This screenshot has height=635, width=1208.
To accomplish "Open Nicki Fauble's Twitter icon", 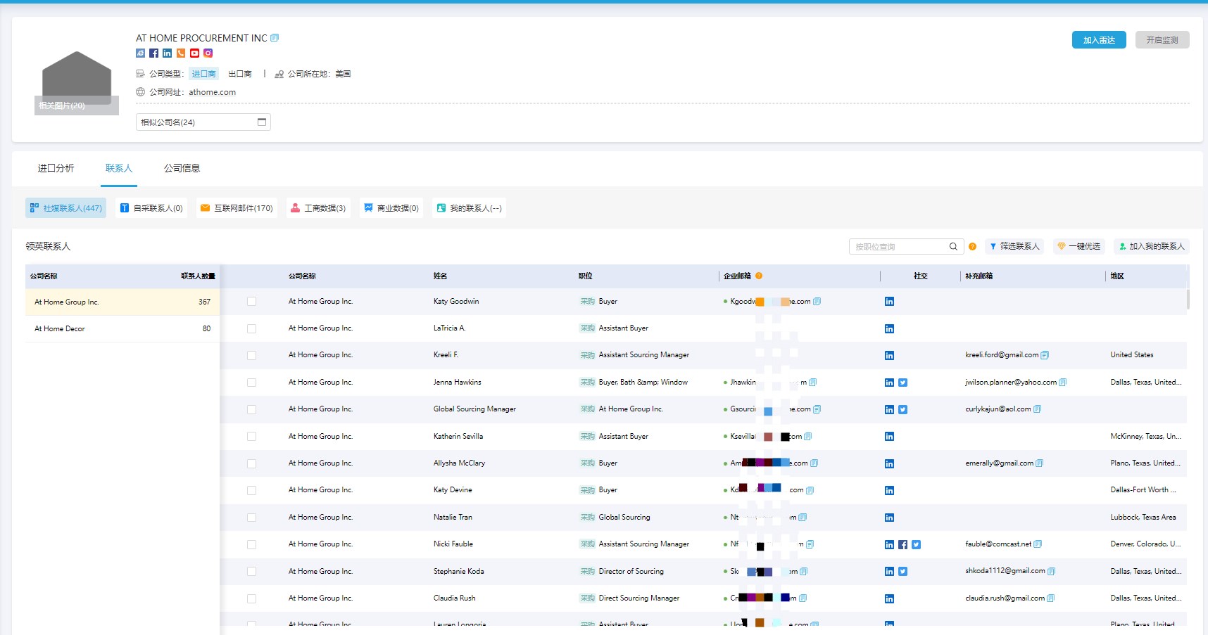I will (x=916, y=544).
